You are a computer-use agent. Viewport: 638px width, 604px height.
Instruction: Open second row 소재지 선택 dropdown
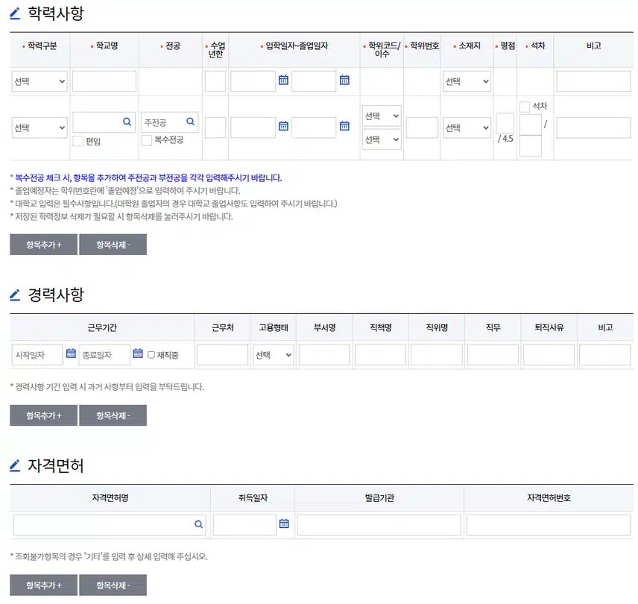[467, 128]
